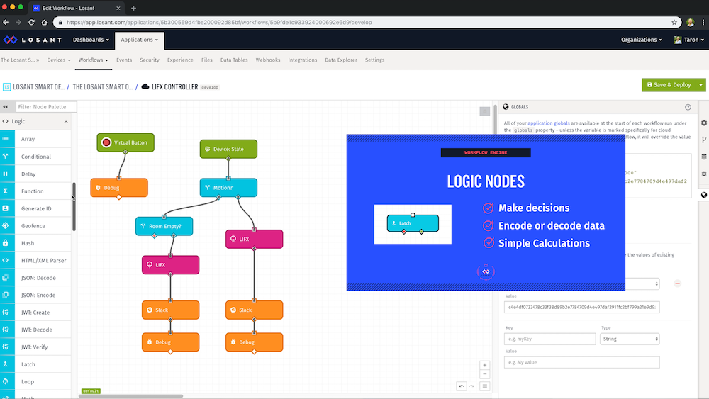Click the Losant logo
This screenshot has width=709, height=399.
[x=32, y=40]
